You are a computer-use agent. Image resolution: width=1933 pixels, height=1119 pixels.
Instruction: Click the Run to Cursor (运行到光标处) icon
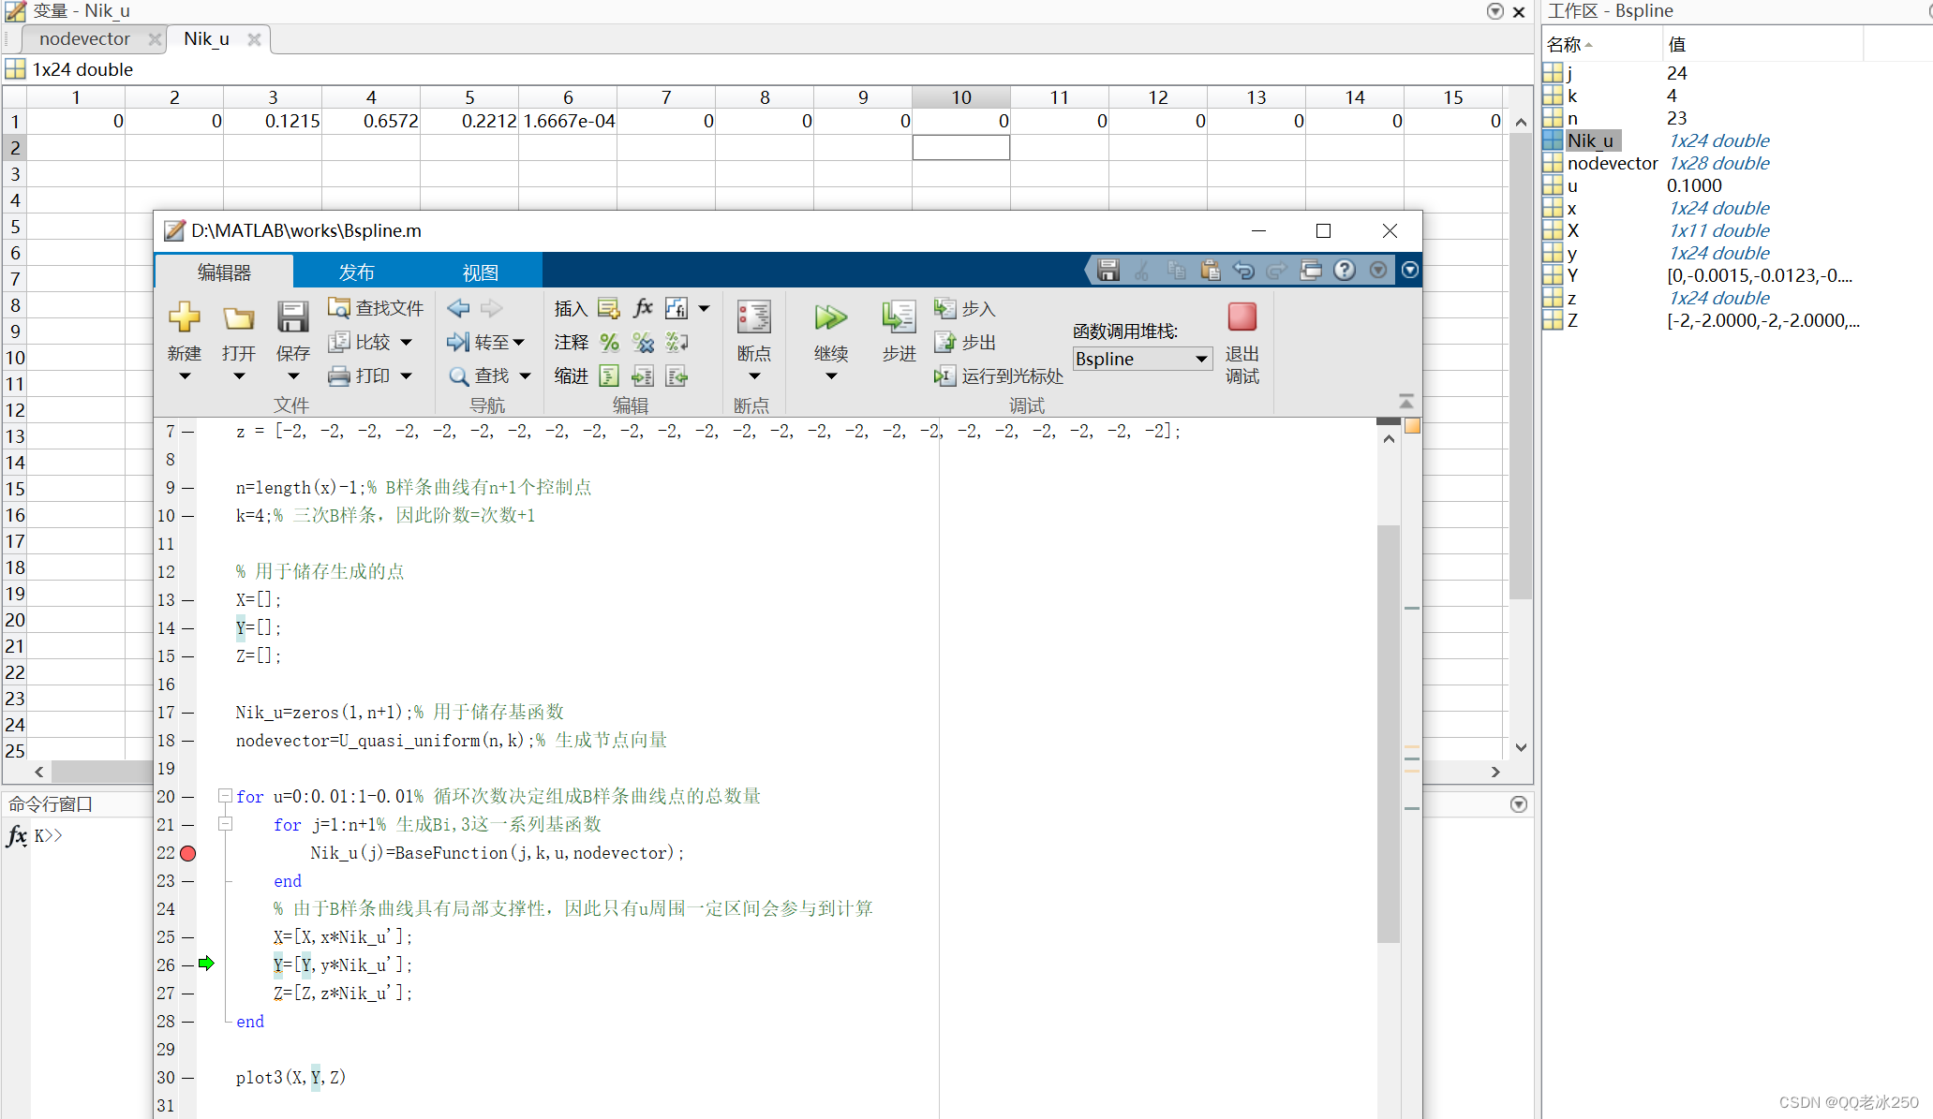coord(944,376)
